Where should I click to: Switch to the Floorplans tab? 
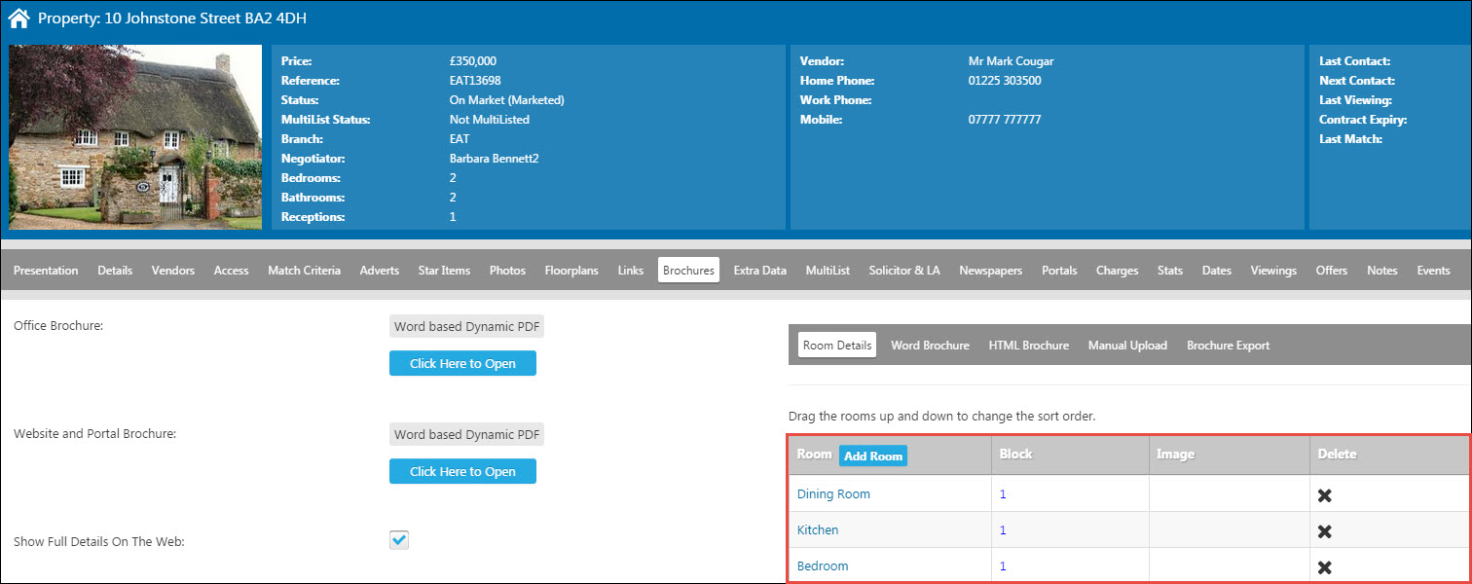(571, 271)
